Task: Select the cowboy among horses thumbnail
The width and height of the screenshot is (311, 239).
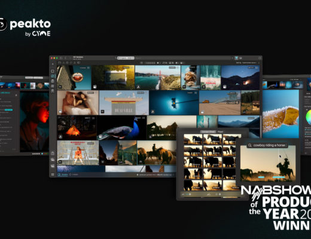Action: point(157,152)
